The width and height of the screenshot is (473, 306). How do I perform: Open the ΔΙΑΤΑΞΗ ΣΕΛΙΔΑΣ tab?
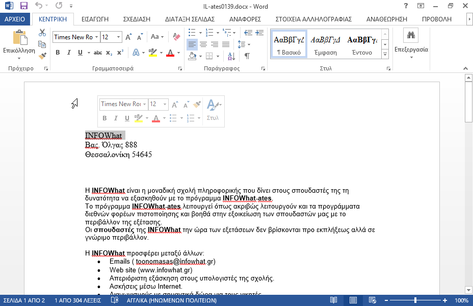190,19
